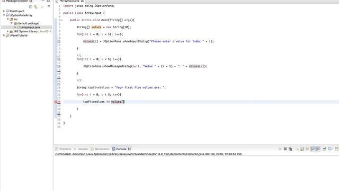The height and width of the screenshot is (191, 339).
Task: Select the FirstProject project
Action: 17,11
